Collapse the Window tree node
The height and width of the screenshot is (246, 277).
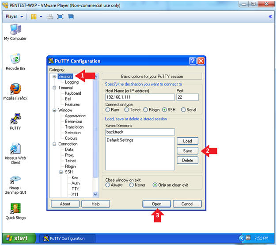pyautogui.click(x=54, y=110)
